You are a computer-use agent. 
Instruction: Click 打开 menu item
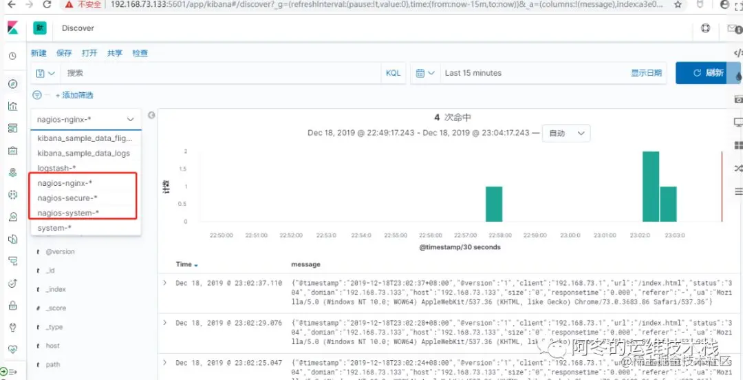[x=89, y=53]
